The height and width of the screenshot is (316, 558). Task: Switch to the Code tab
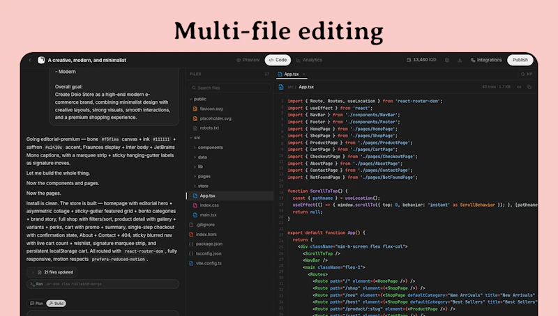[x=278, y=60]
